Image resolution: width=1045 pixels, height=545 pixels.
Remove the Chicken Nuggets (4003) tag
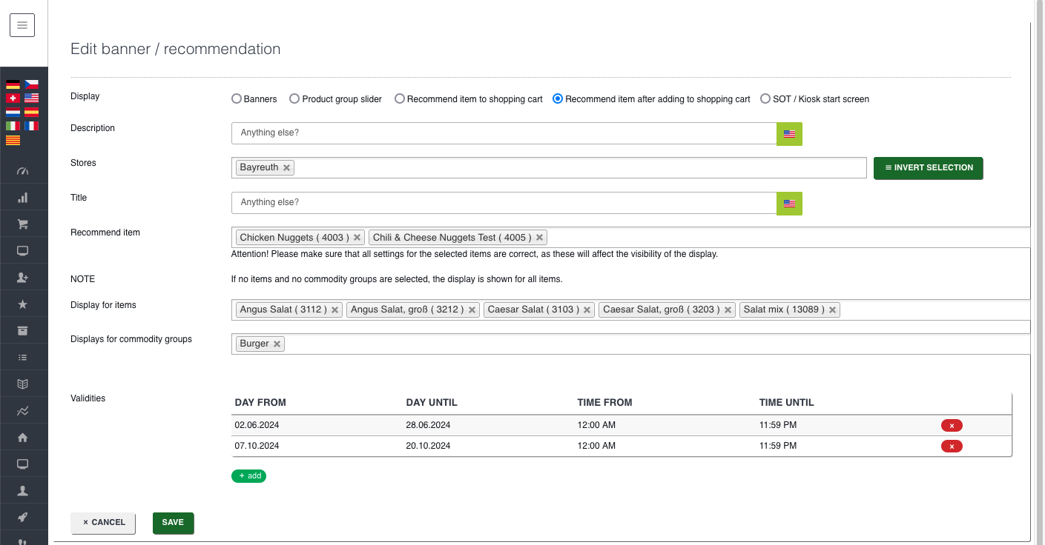tap(357, 238)
